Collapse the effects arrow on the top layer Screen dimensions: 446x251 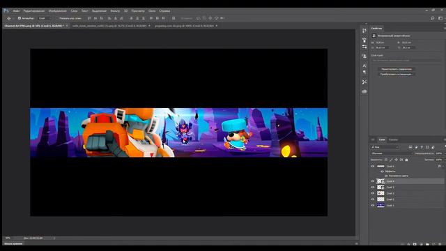click(443, 166)
